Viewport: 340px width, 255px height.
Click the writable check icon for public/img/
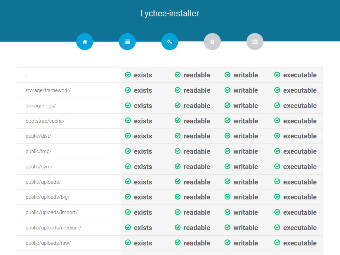(227, 151)
